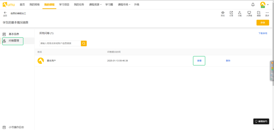Image resolution: width=274 pixels, height=130 pixels.
Task: Click the orange 分享 button
Action: point(263,23)
